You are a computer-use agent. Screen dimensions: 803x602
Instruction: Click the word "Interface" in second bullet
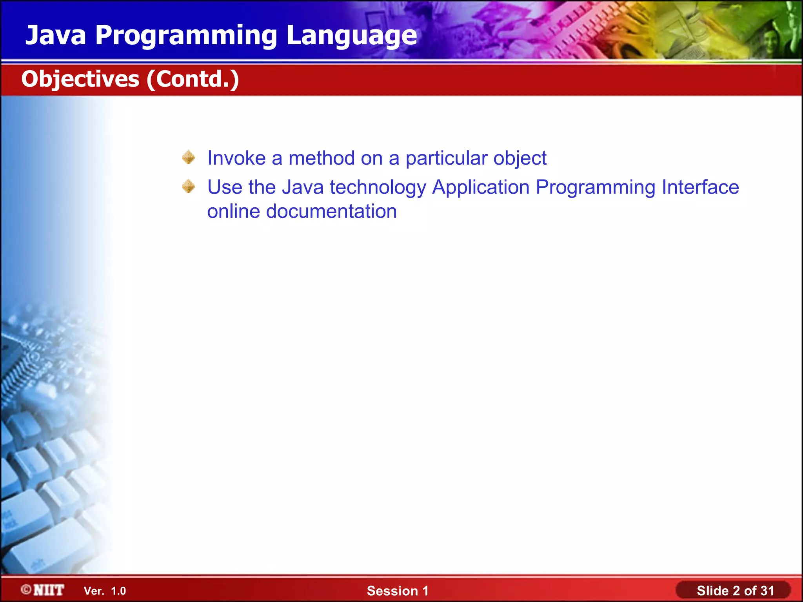[700, 187]
